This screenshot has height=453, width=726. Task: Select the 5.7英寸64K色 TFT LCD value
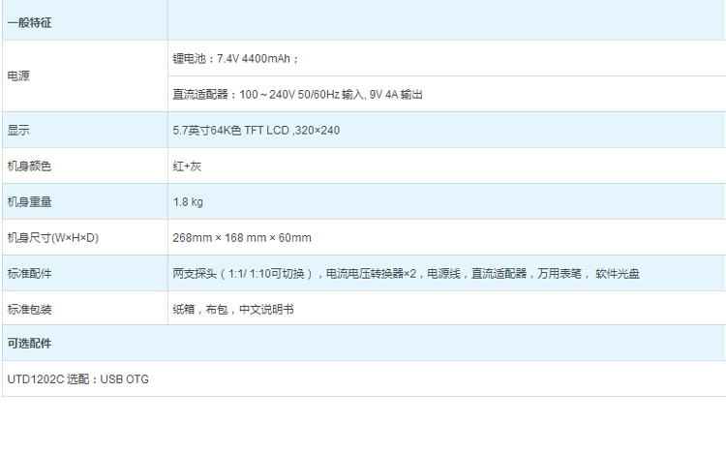tap(257, 131)
